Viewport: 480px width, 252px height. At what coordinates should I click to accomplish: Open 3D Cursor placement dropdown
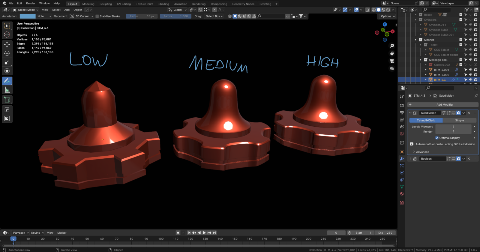(x=82, y=16)
